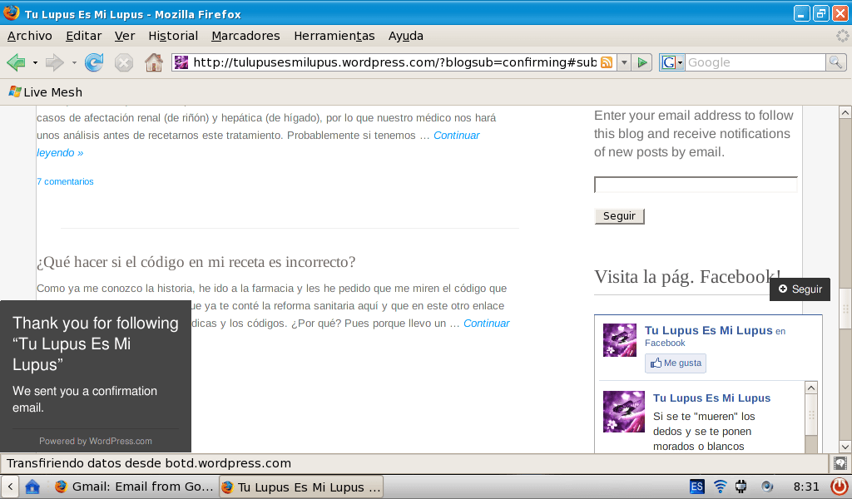Expand the back history dropdown arrow
852x499 pixels.
coord(35,63)
